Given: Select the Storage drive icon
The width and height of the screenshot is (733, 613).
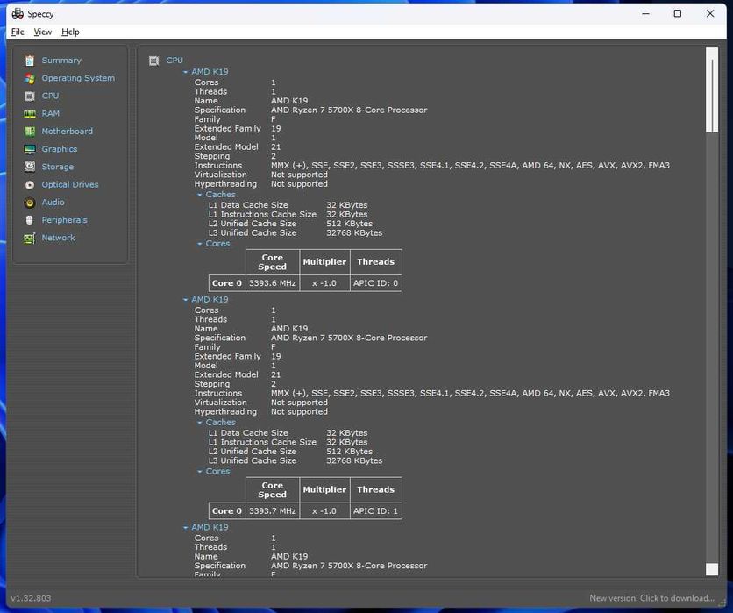Looking at the screenshot, I should click(x=30, y=167).
